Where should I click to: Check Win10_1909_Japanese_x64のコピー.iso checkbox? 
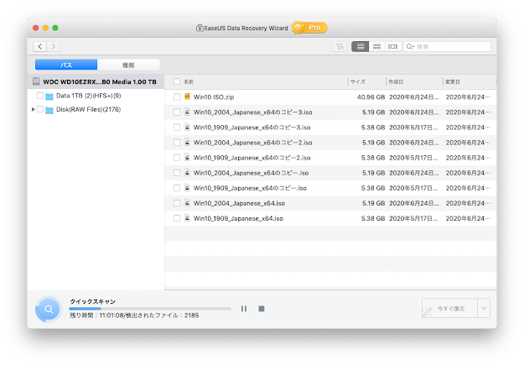177,188
